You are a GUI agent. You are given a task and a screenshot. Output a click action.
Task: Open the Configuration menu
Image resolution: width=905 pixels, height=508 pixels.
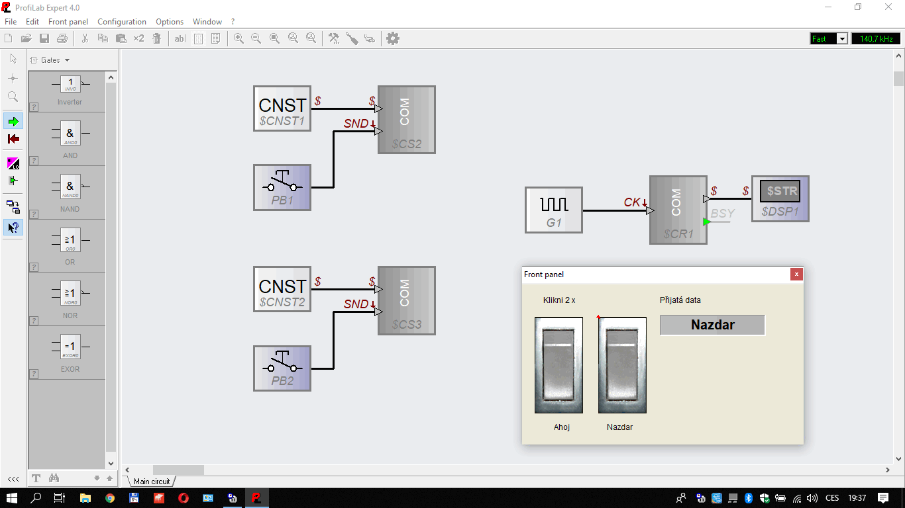coord(122,22)
